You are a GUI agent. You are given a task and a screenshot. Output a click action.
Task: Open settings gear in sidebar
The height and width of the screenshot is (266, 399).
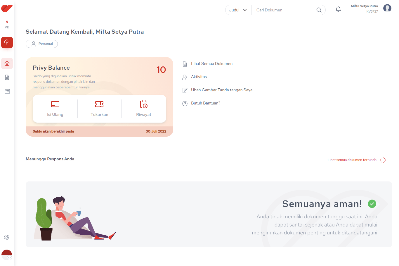click(7, 237)
